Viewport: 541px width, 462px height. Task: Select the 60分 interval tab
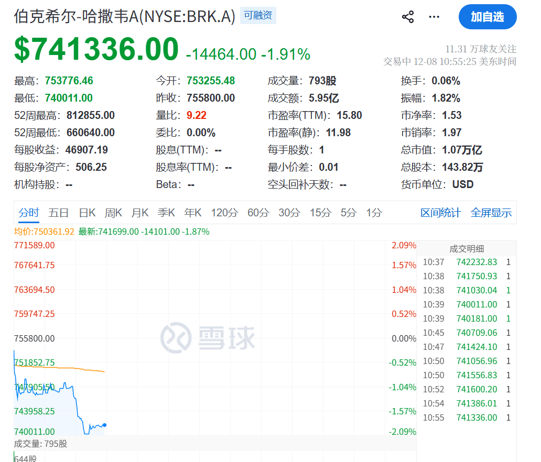pyautogui.click(x=258, y=213)
